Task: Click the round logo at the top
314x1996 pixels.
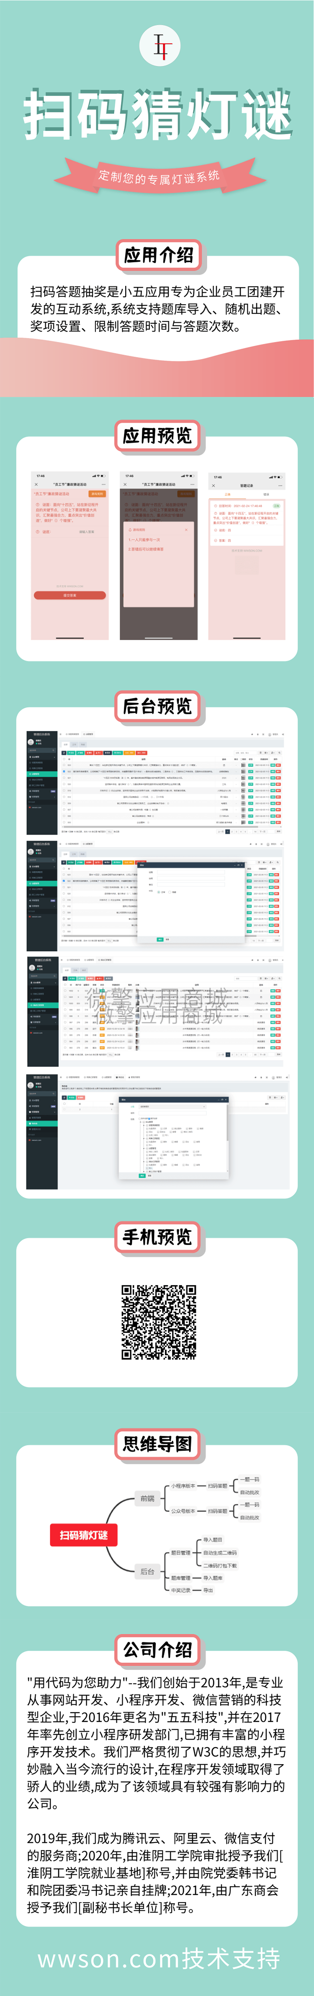Action: 160,47
